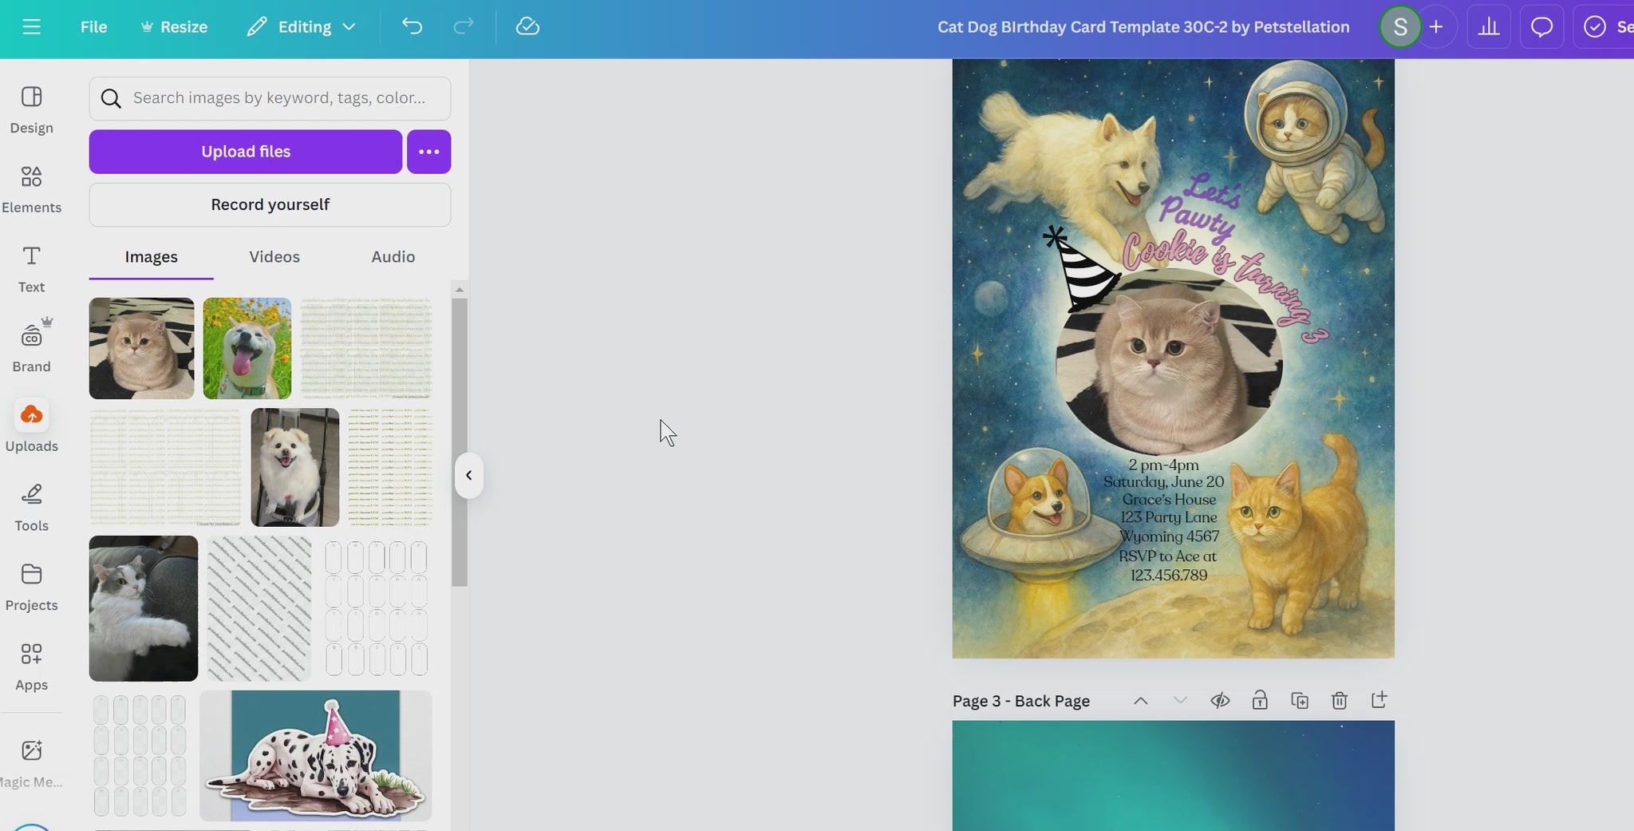Image resolution: width=1634 pixels, height=831 pixels.
Task: Undo the last action
Action: (x=412, y=26)
